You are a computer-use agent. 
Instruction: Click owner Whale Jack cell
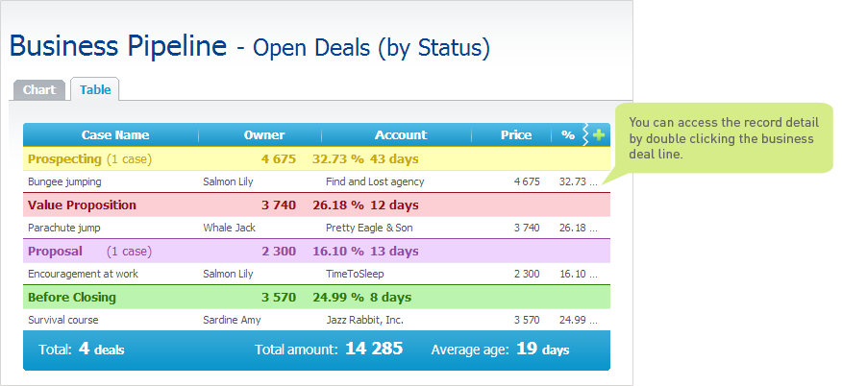click(230, 228)
